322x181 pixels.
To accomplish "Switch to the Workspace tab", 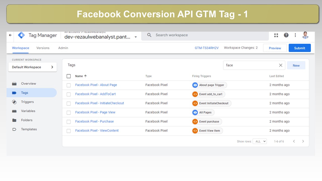I will click(x=21, y=48).
